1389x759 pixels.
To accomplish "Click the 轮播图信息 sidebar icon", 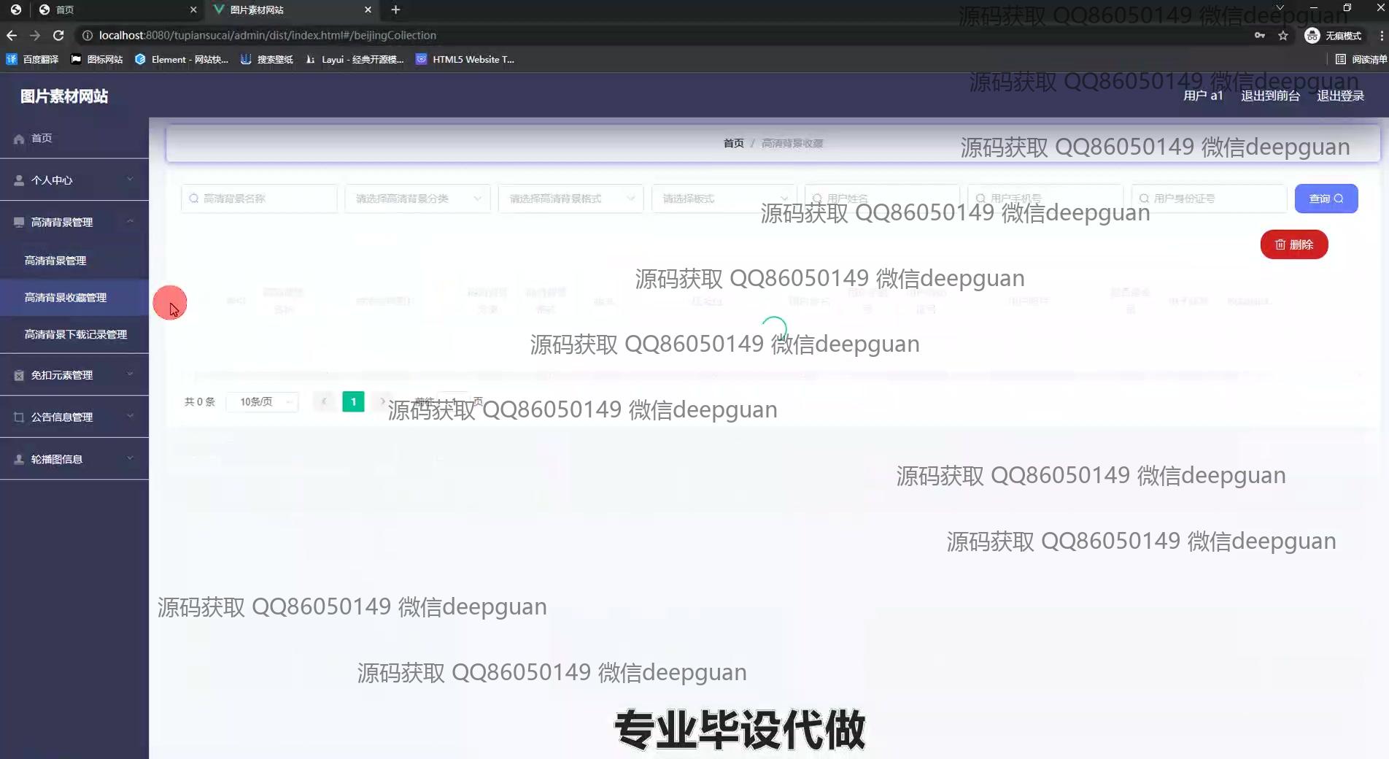I will (x=19, y=459).
